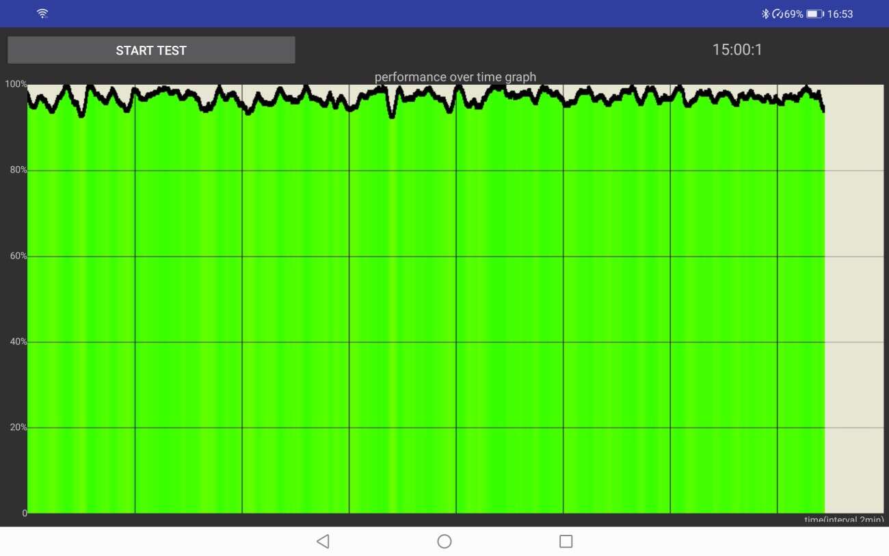Screen dimensions: 889x556
Task: Tap the battery icon in status bar
Action: (x=814, y=14)
